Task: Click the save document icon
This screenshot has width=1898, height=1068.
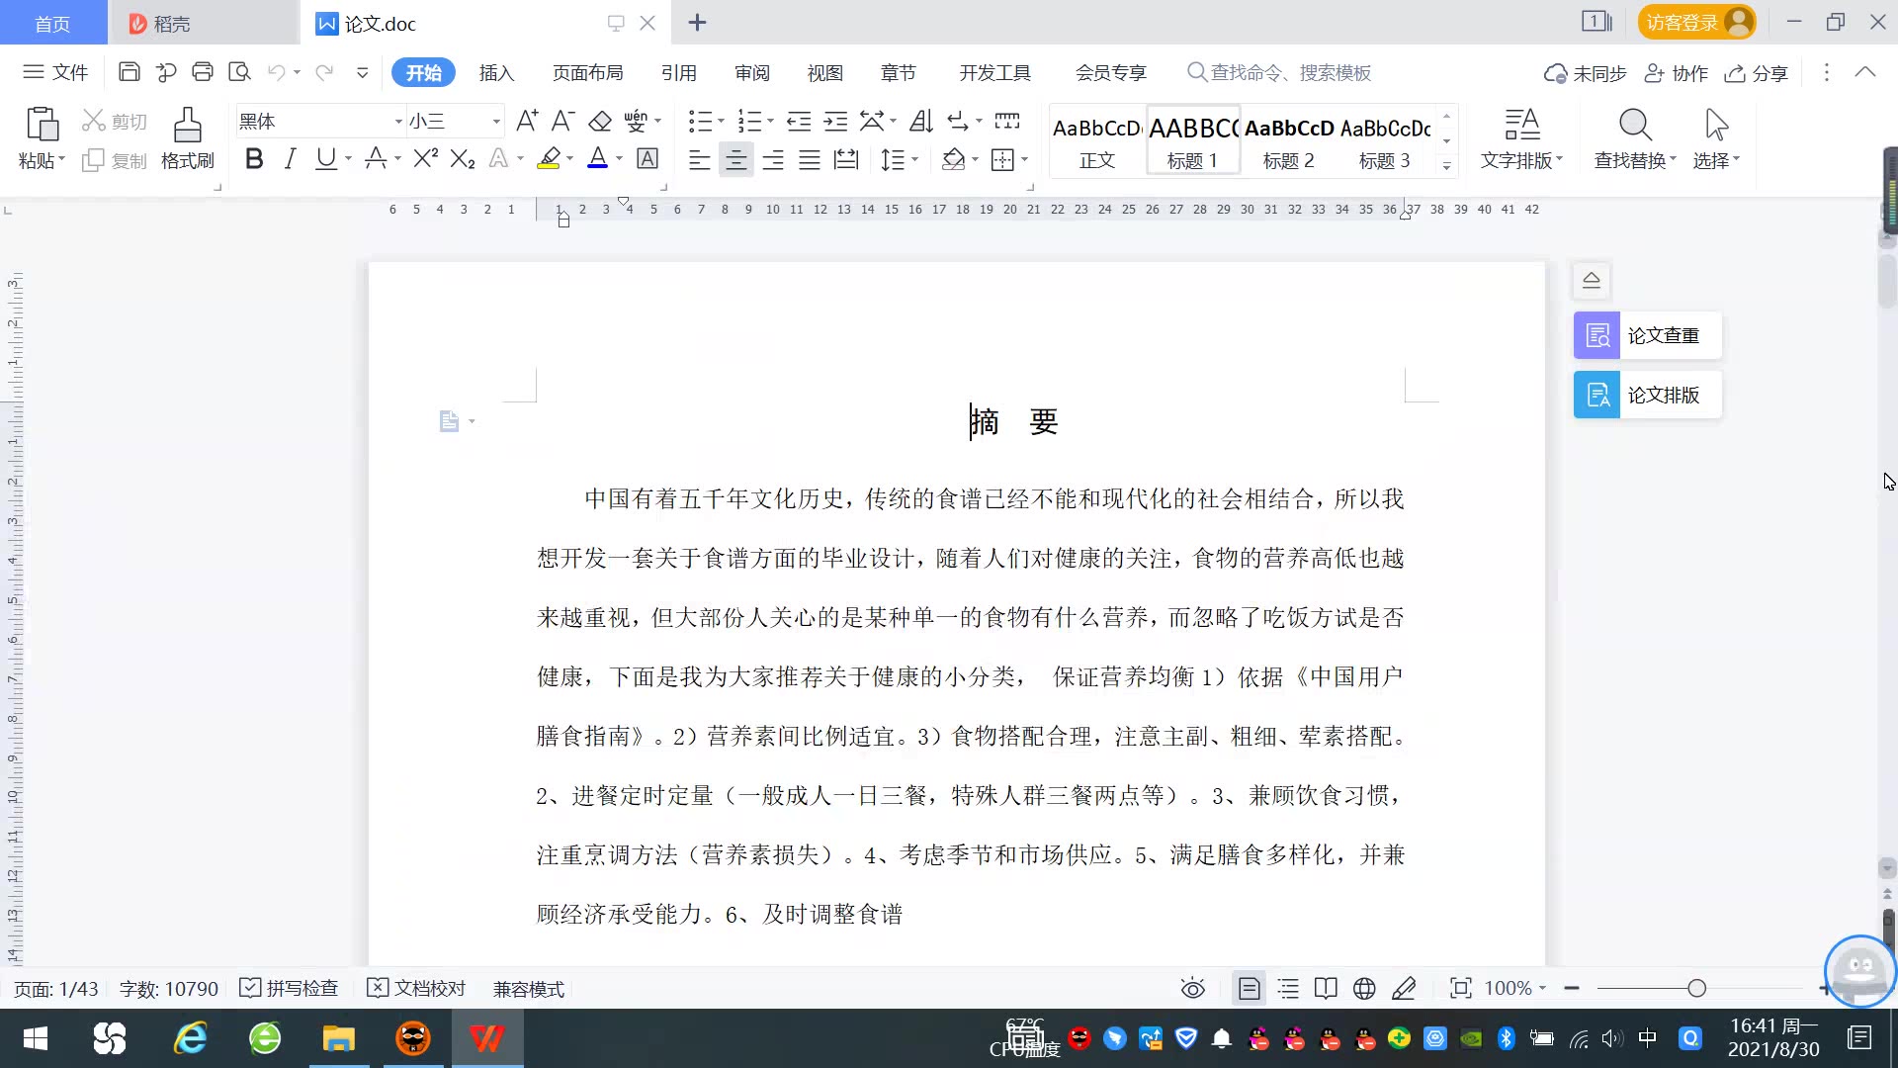Action: pyautogui.click(x=129, y=72)
